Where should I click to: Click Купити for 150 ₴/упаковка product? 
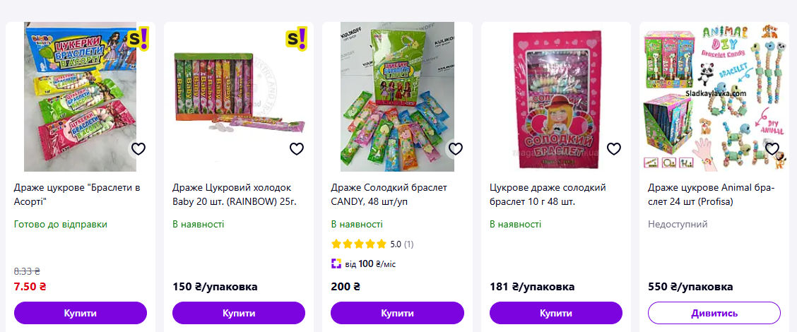[x=239, y=313]
